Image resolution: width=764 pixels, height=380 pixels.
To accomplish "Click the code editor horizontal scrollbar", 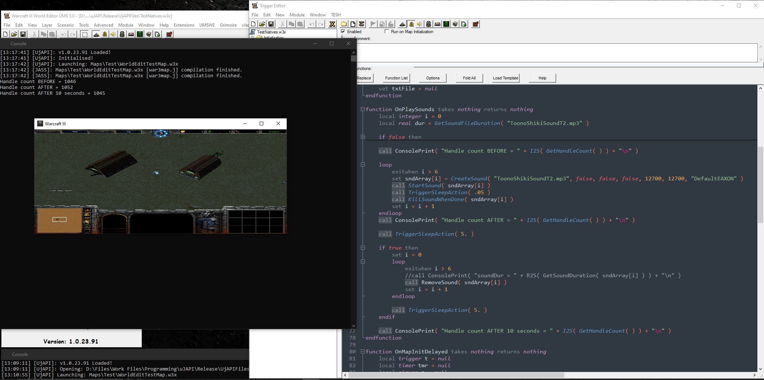I will coord(457,375).
